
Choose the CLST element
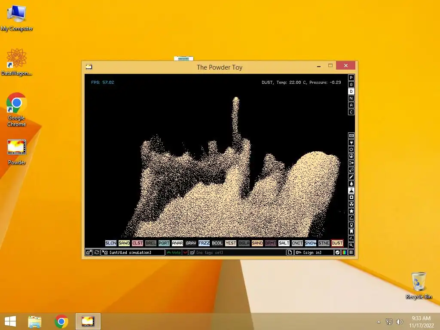(137, 243)
